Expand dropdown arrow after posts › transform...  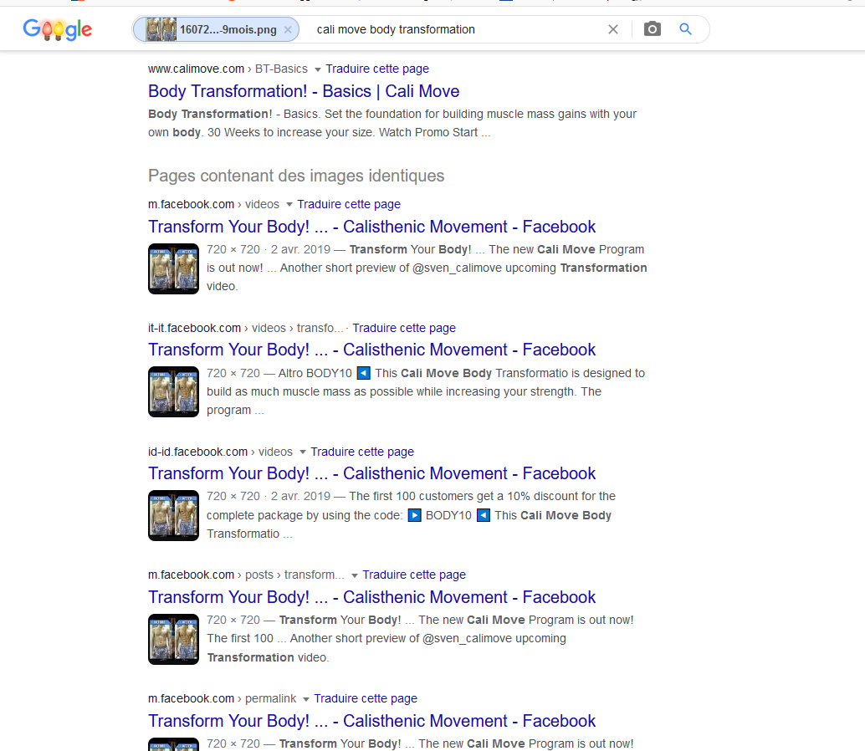click(x=354, y=575)
